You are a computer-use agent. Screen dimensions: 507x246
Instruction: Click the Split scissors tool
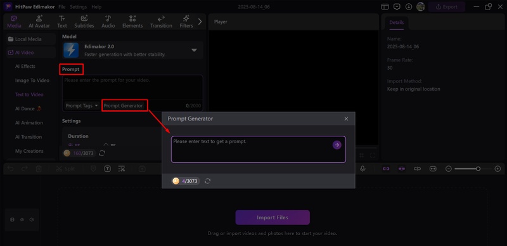coord(65,169)
